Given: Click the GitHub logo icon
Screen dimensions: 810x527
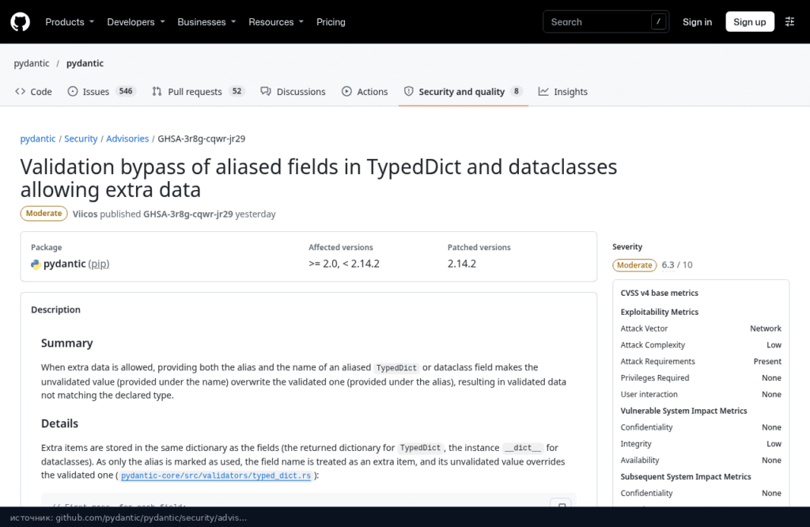Looking at the screenshot, I should click(20, 21).
